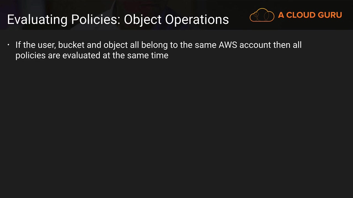
Task: Click the word "Operations" in the title
Action: click(x=197, y=20)
